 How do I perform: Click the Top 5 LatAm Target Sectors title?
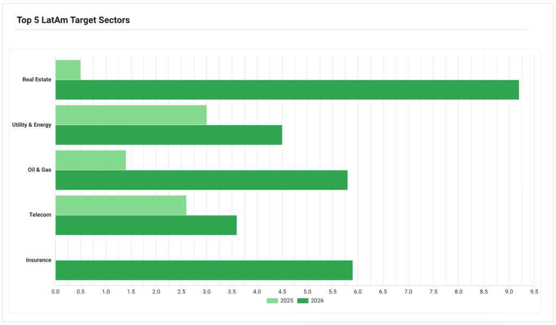73,20
